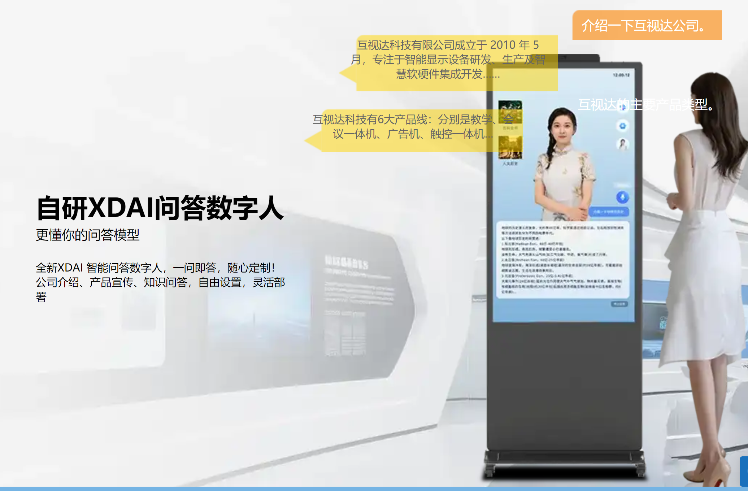Click the 12:00:12 clock on kiosk screen
The image size is (748, 491).
pyautogui.click(x=621, y=75)
